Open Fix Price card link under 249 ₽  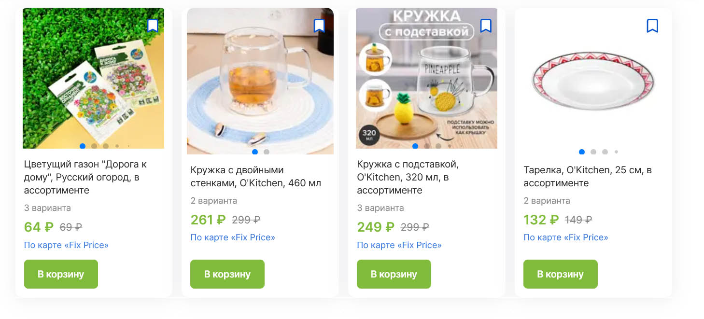399,245
